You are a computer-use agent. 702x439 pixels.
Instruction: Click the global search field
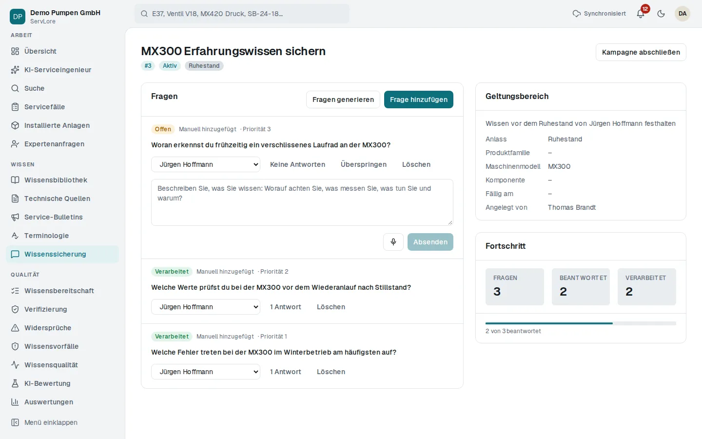coord(242,14)
